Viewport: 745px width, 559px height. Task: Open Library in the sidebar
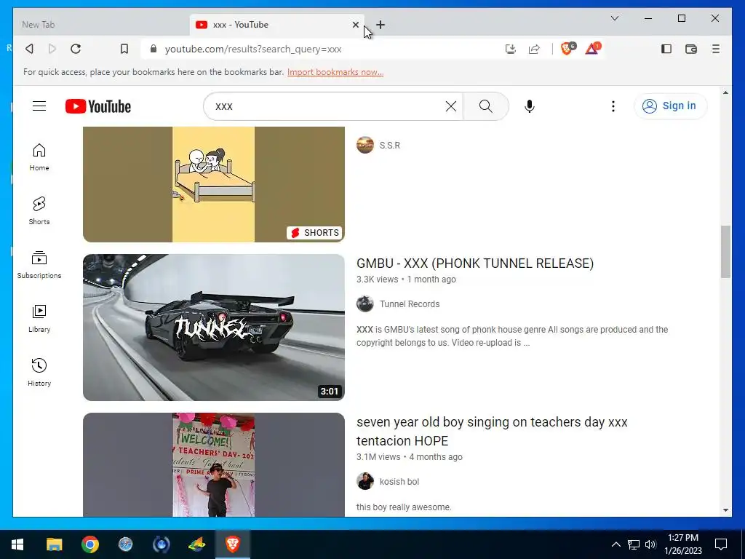[x=39, y=319]
